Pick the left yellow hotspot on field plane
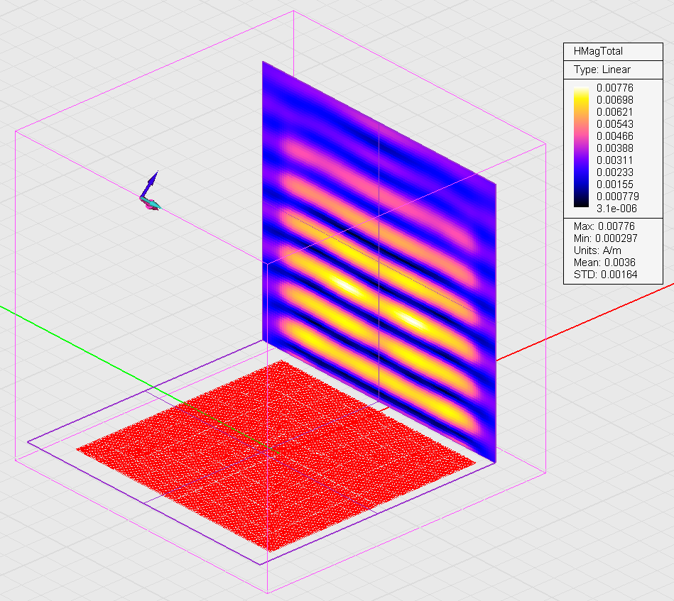The image size is (674, 601). (x=346, y=285)
